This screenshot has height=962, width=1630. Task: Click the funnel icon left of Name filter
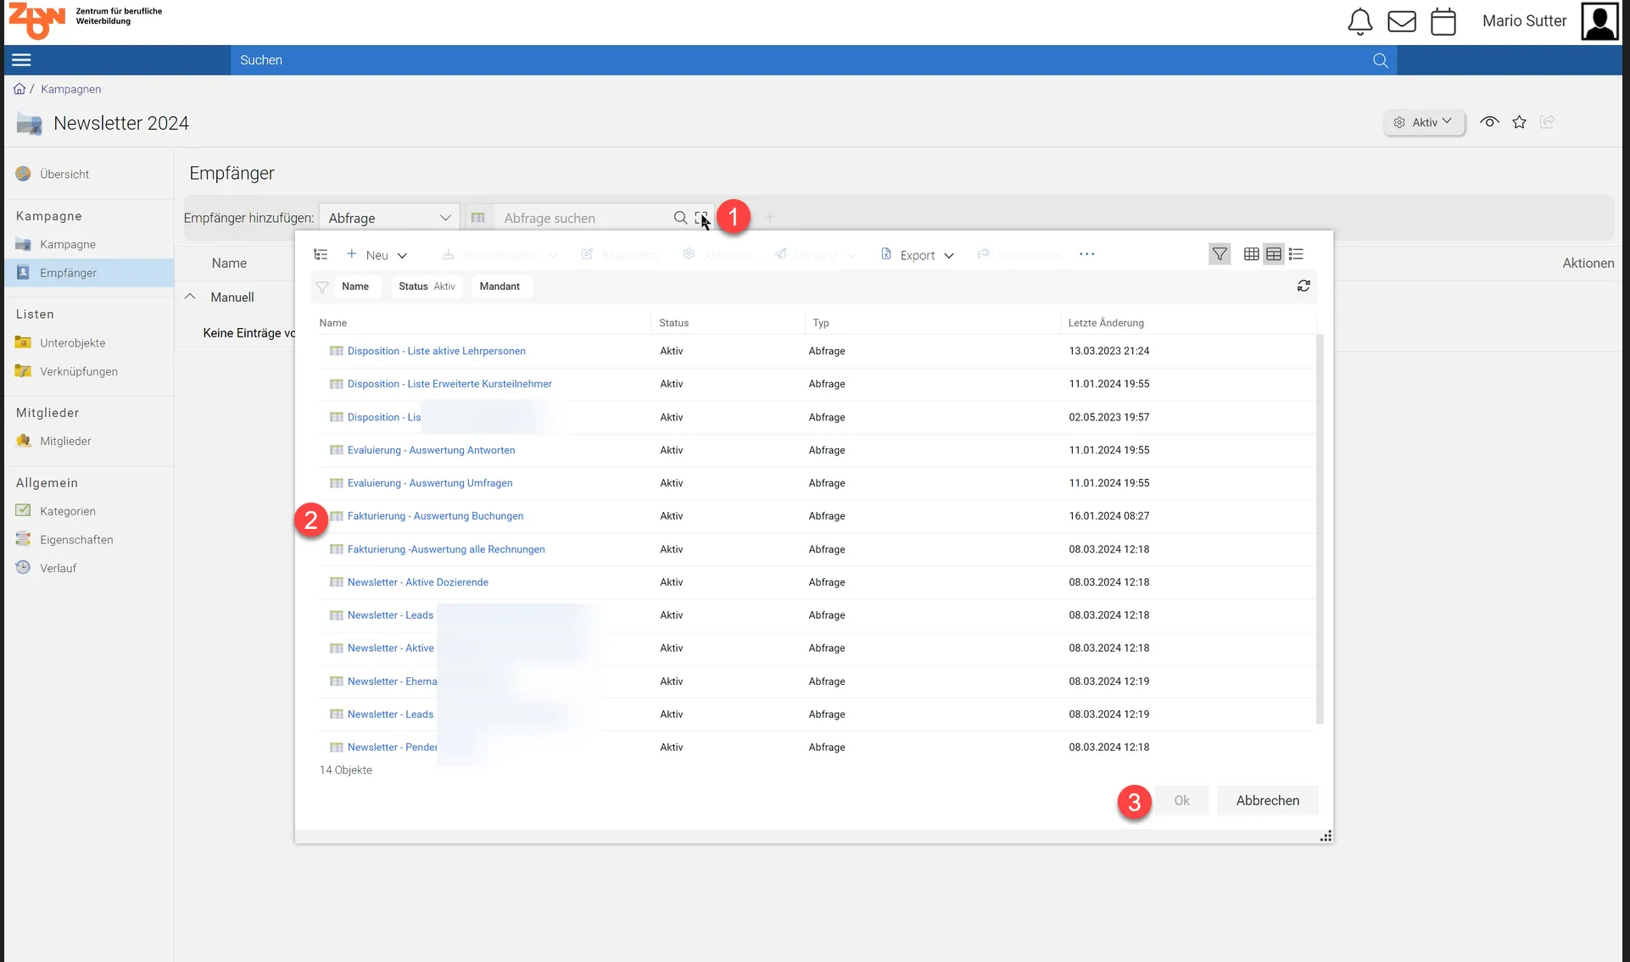pos(322,286)
